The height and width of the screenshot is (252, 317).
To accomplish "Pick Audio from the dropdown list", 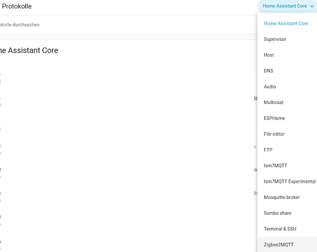I will (270, 86).
